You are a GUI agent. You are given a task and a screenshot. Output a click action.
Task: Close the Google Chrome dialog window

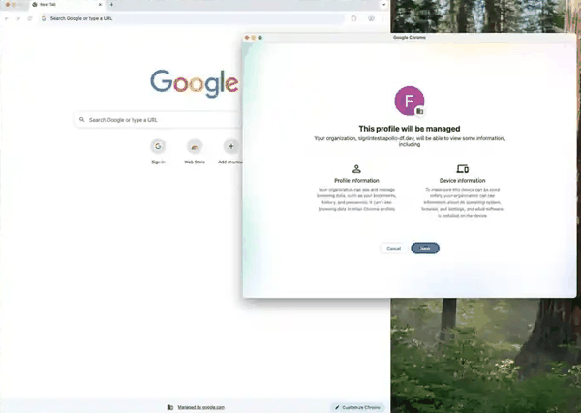pos(247,38)
